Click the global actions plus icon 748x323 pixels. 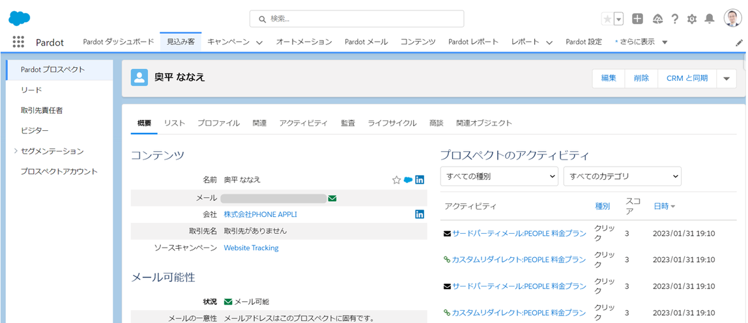click(638, 19)
